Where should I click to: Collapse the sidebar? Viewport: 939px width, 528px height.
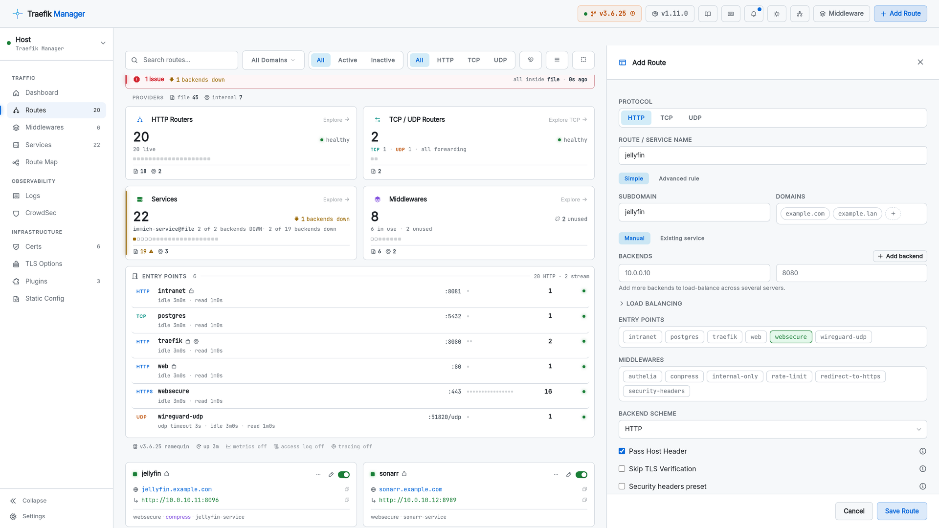coord(28,501)
